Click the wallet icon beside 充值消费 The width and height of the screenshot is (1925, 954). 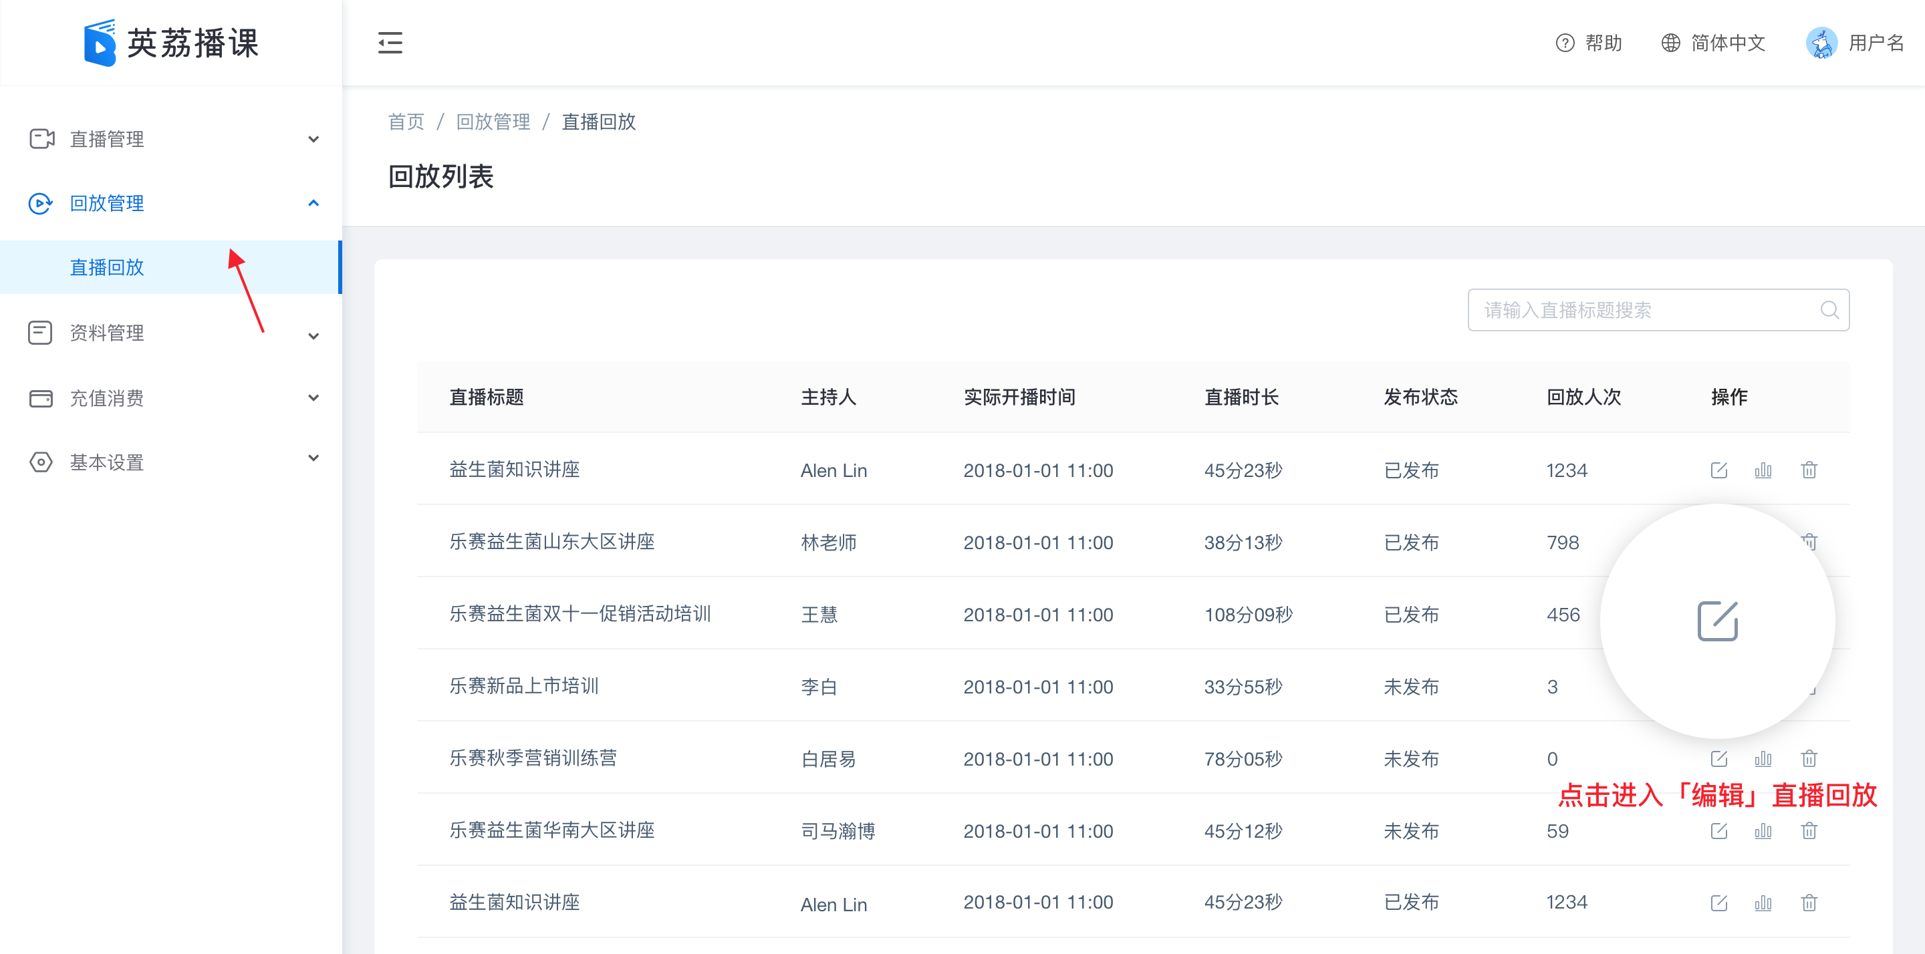click(x=41, y=398)
